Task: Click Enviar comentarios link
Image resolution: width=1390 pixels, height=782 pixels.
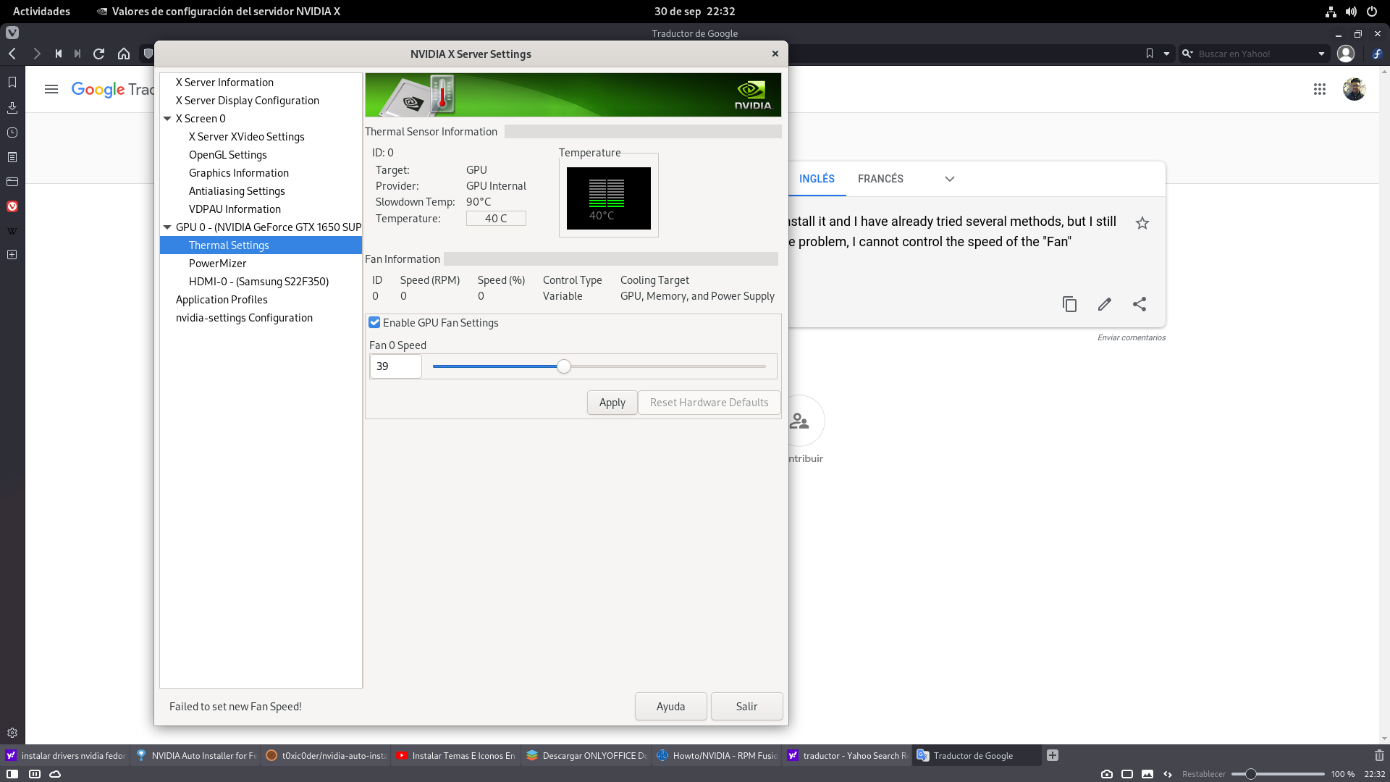Action: point(1131,337)
